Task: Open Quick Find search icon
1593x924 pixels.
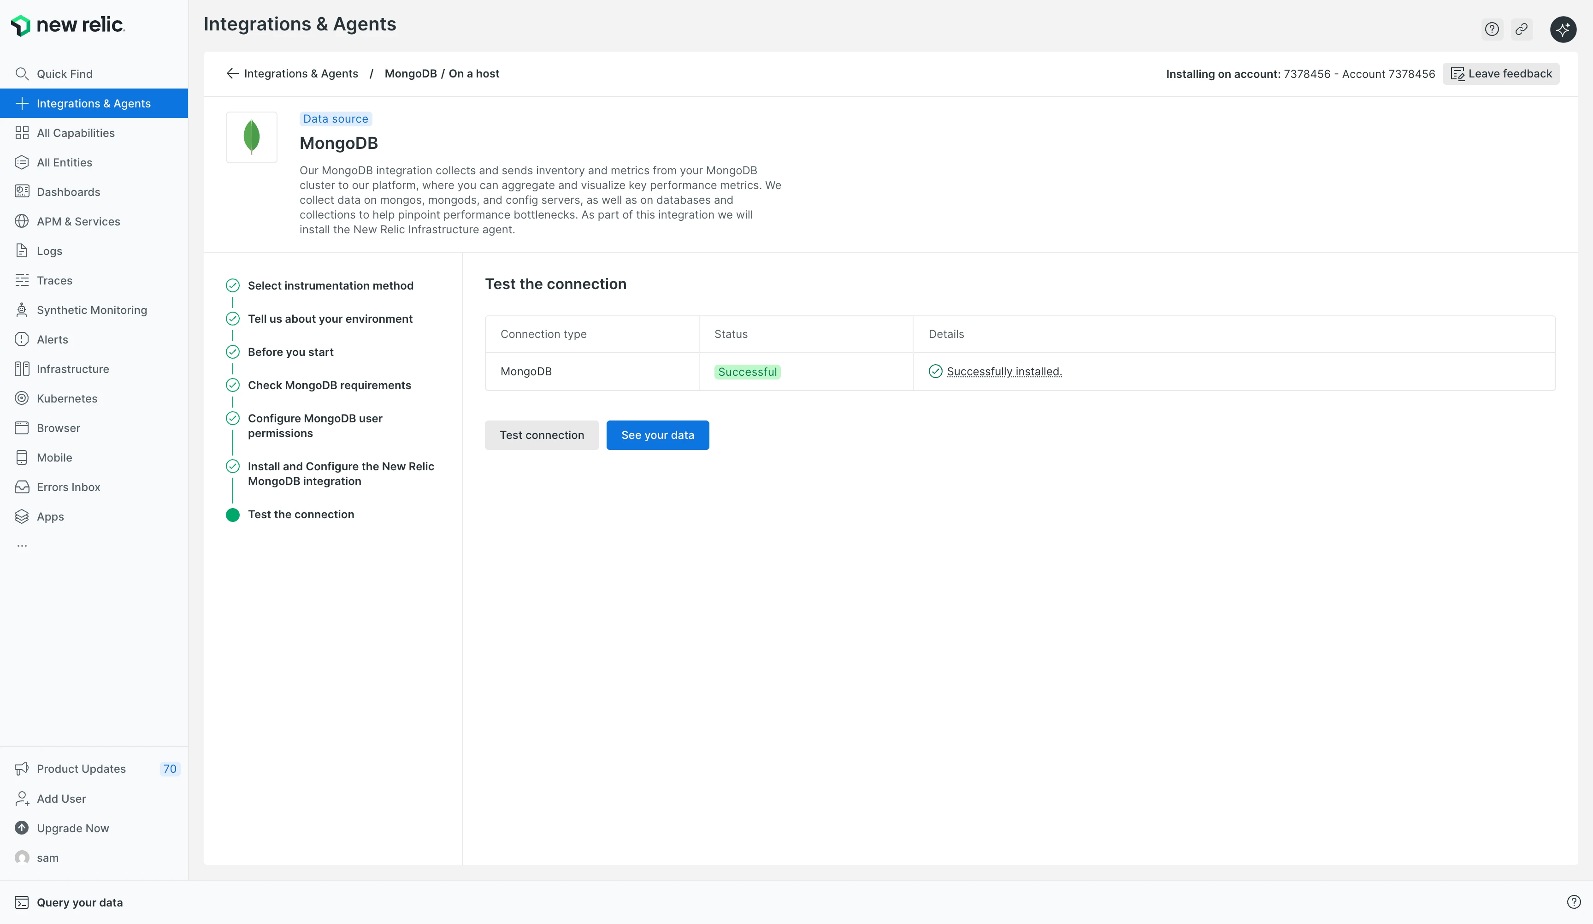Action: click(22, 74)
